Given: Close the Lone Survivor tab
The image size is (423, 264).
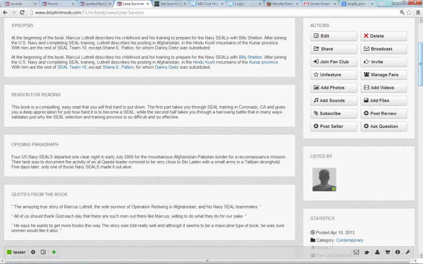Looking at the screenshot, I should (x=148, y=4).
